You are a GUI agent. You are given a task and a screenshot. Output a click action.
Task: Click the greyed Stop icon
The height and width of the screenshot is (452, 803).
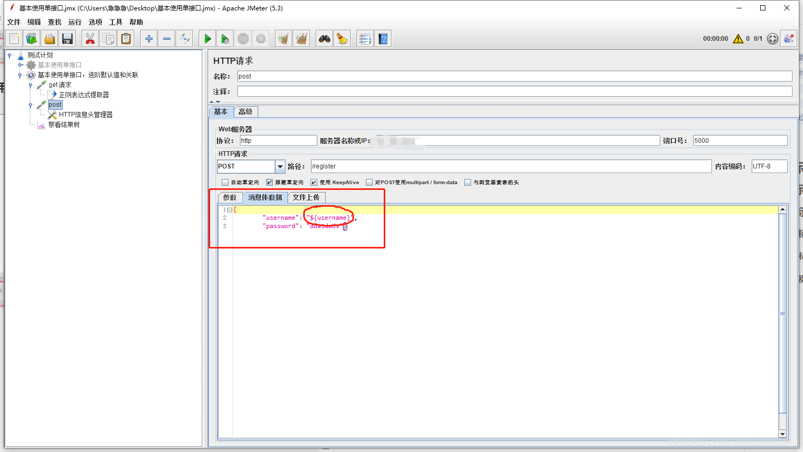tap(243, 39)
